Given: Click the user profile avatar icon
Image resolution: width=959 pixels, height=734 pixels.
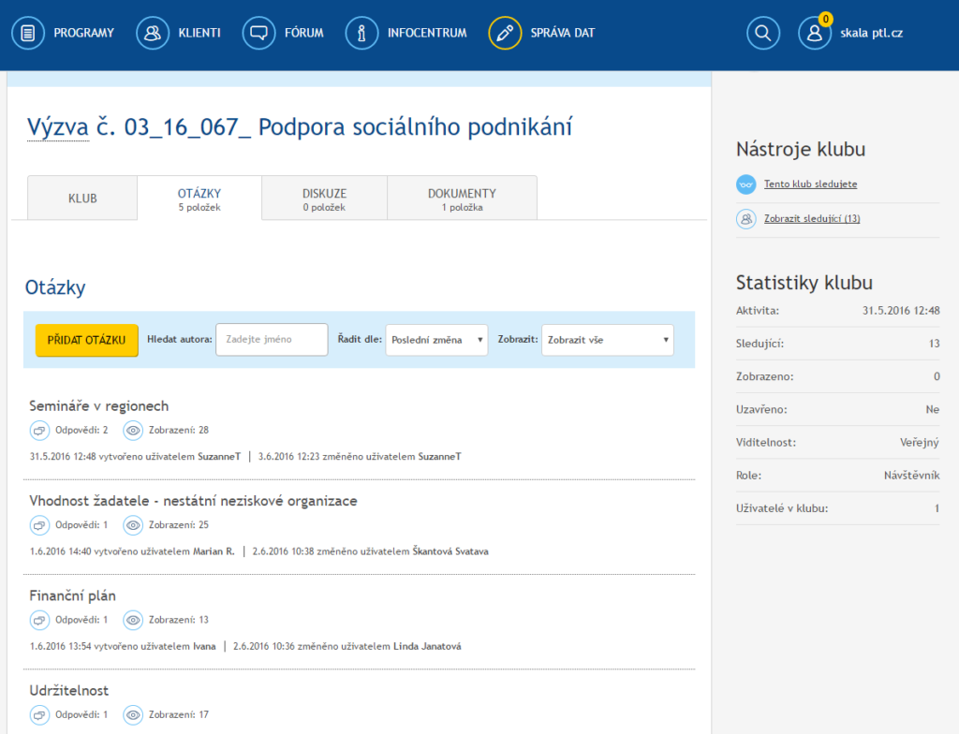Looking at the screenshot, I should (815, 33).
